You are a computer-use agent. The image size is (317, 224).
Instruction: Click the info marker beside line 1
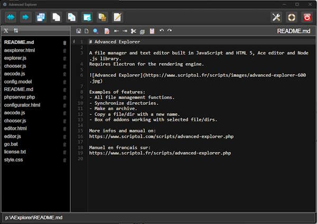point(74,41)
